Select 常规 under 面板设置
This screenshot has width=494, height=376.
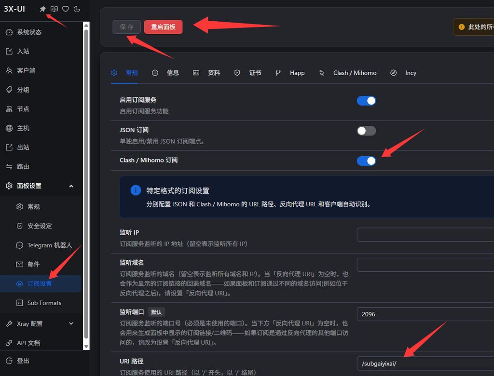41,207
